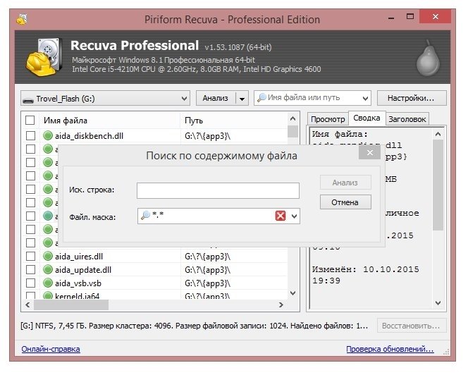Image resolution: width=468 pixels, height=375 pixels.
Task: Click green status icon beside aida_vsb.vsb
Action: point(48,283)
